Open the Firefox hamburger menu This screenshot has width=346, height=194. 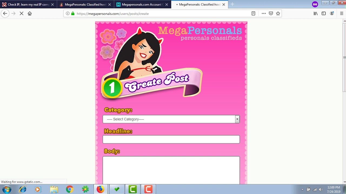tap(341, 13)
